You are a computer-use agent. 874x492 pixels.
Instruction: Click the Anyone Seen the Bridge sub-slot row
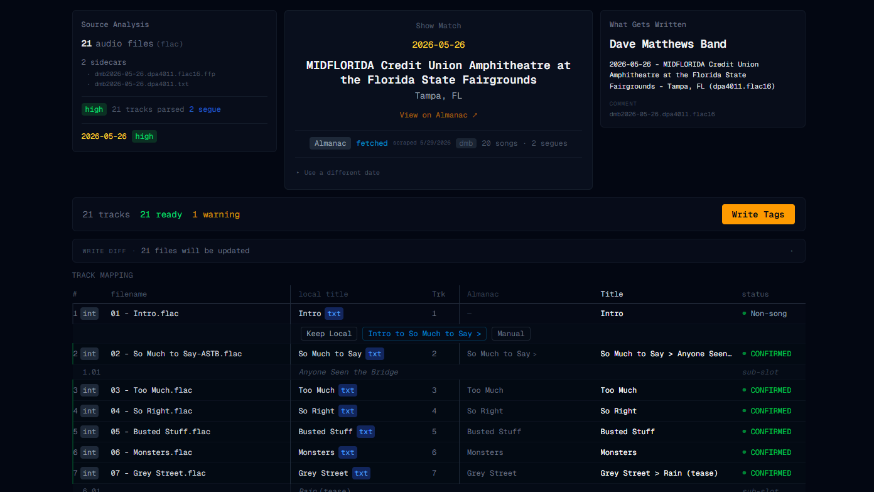(x=438, y=372)
